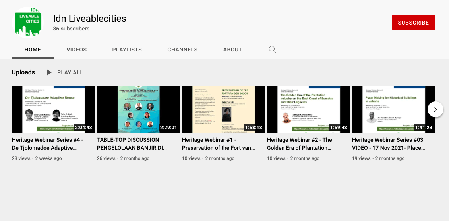Click title Heritage Webinar Series #03 VIDEO
449x221 pixels.
click(389, 144)
